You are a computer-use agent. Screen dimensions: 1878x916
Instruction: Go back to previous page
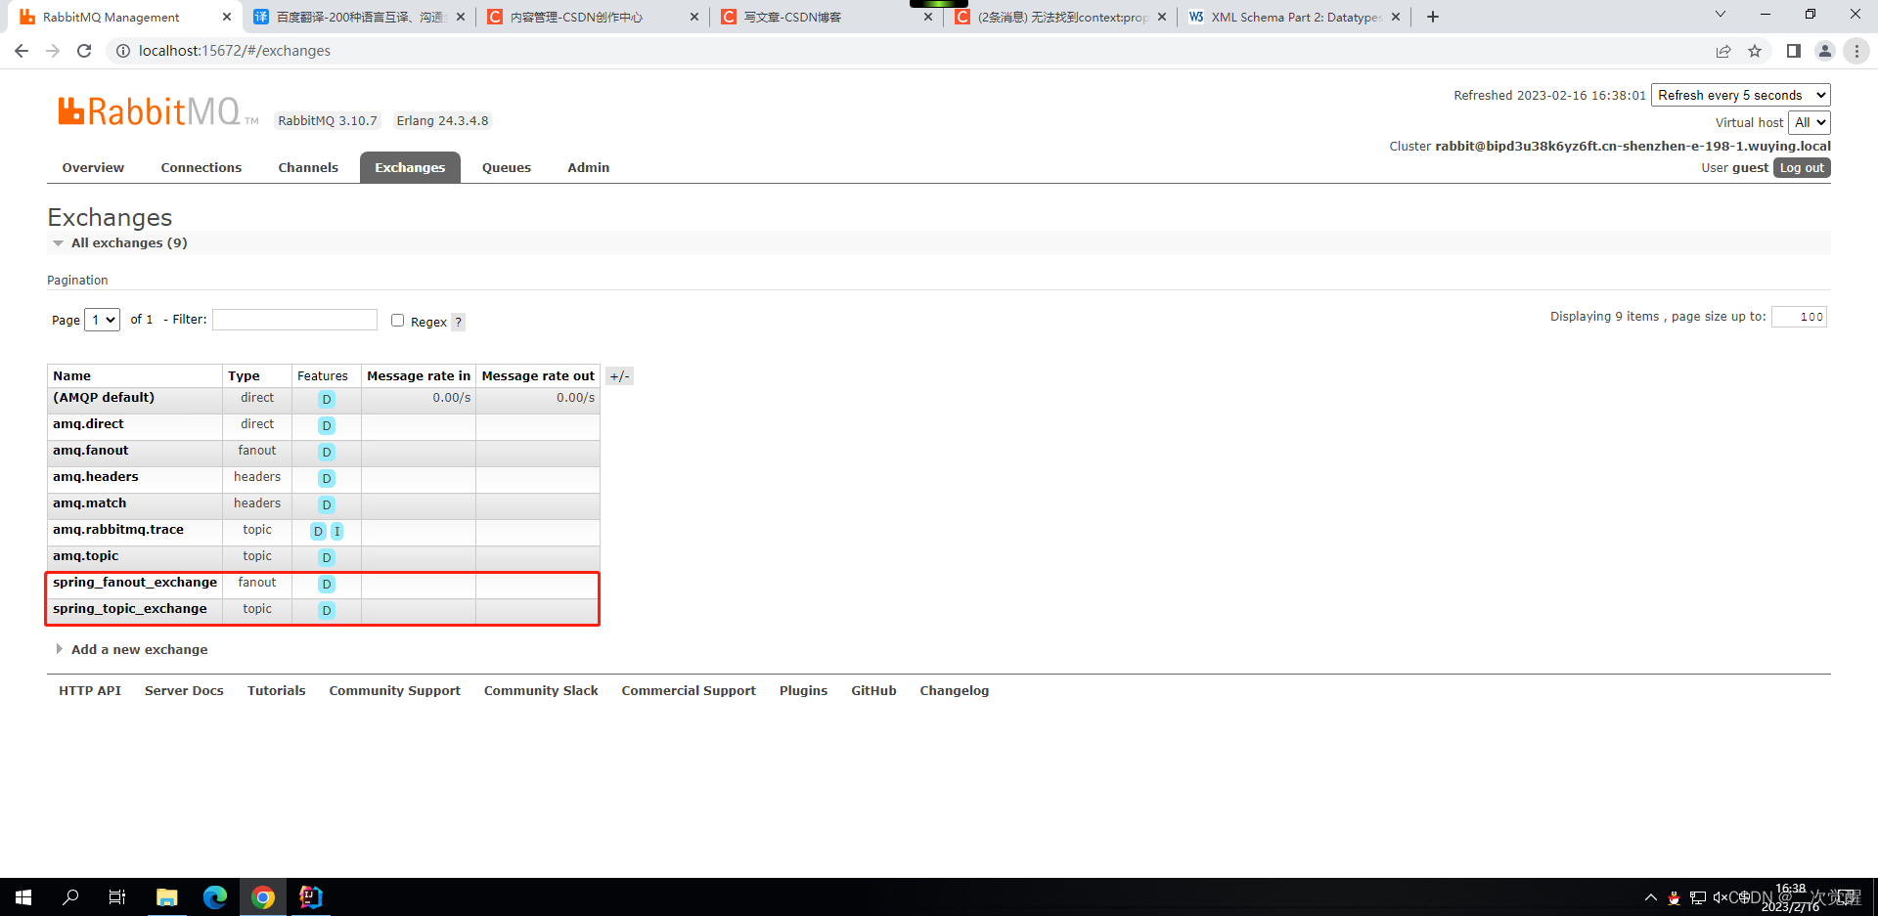pyautogui.click(x=22, y=51)
